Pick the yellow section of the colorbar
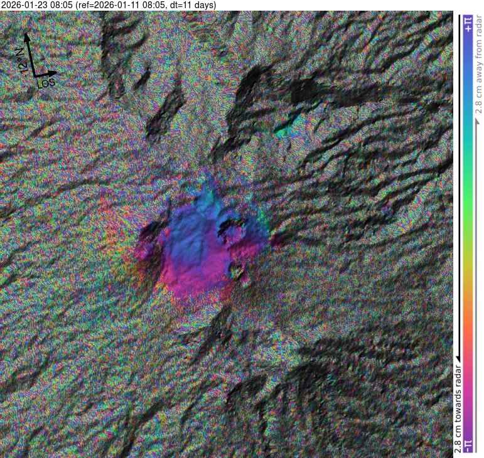The width and height of the screenshot is (484, 458). (x=468, y=276)
